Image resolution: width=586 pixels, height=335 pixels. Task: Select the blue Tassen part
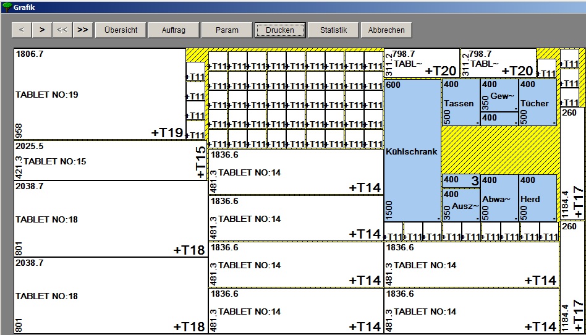[461, 102]
